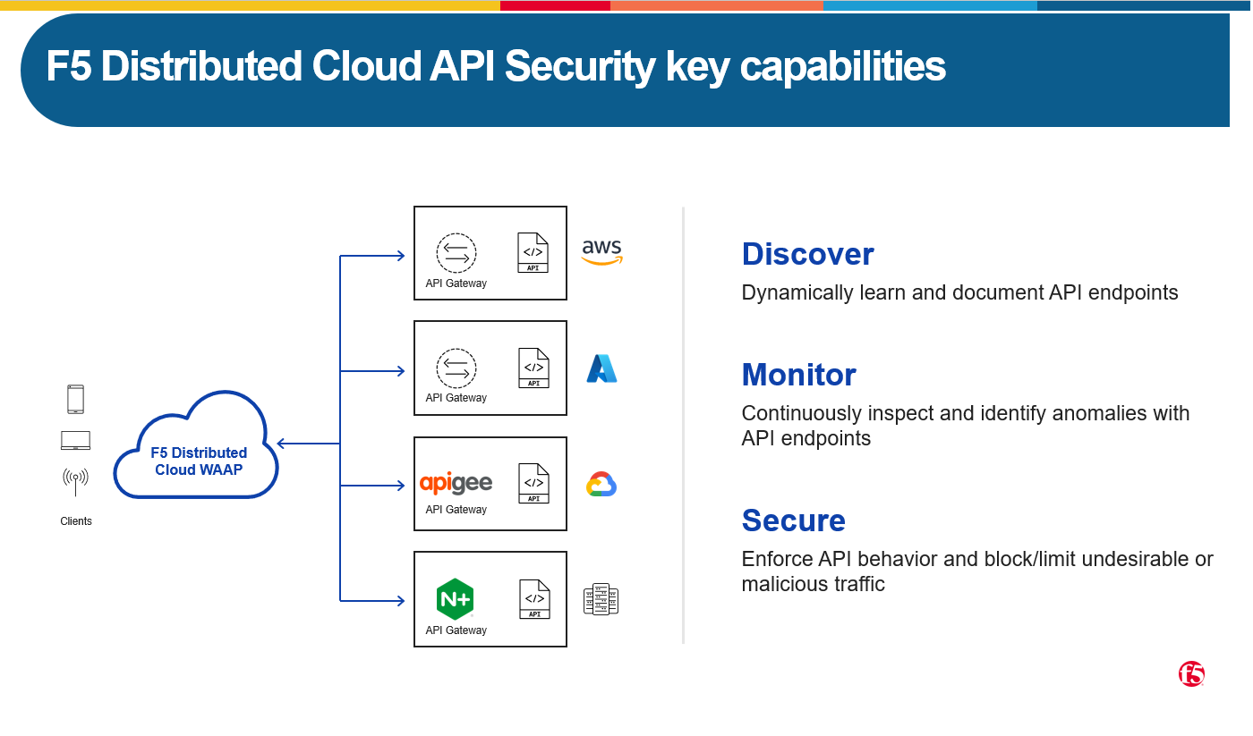Select the apigee logo
The width and height of the screenshot is (1253, 736).
456,484
